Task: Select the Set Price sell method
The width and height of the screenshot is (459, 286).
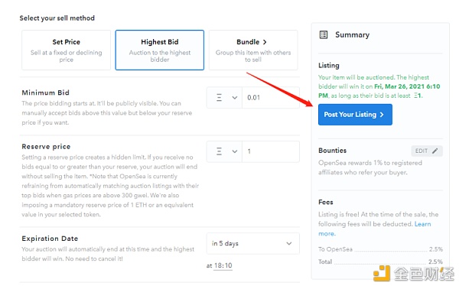Action: (x=66, y=50)
